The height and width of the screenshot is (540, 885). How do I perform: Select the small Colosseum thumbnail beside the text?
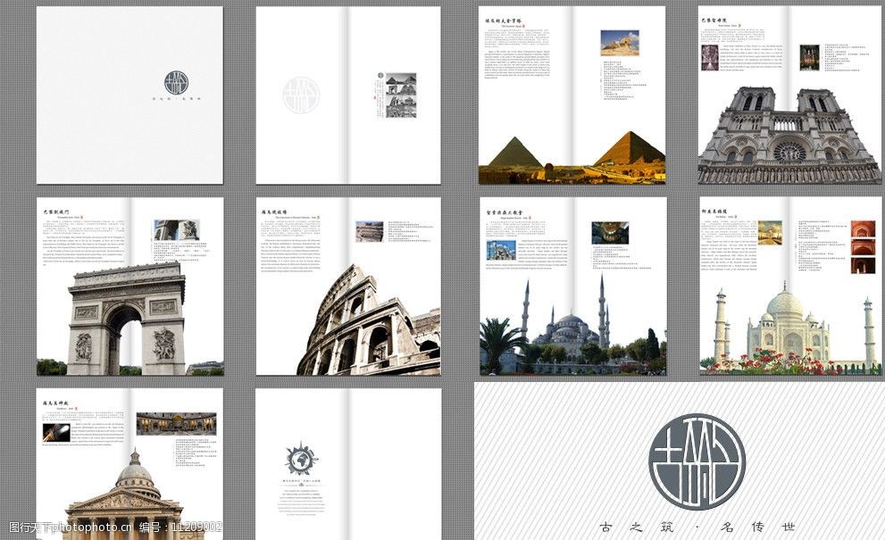click(x=369, y=231)
